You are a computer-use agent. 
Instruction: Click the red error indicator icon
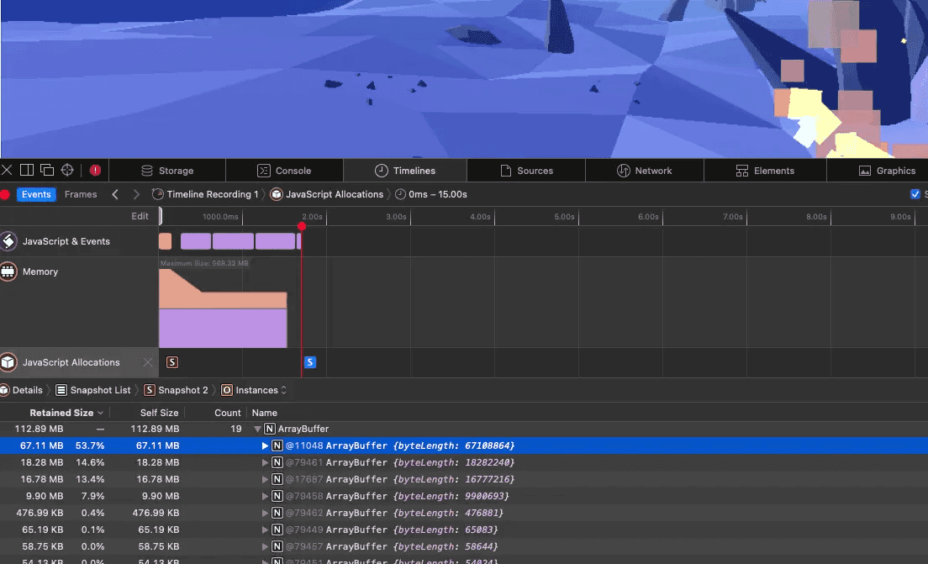tap(95, 171)
